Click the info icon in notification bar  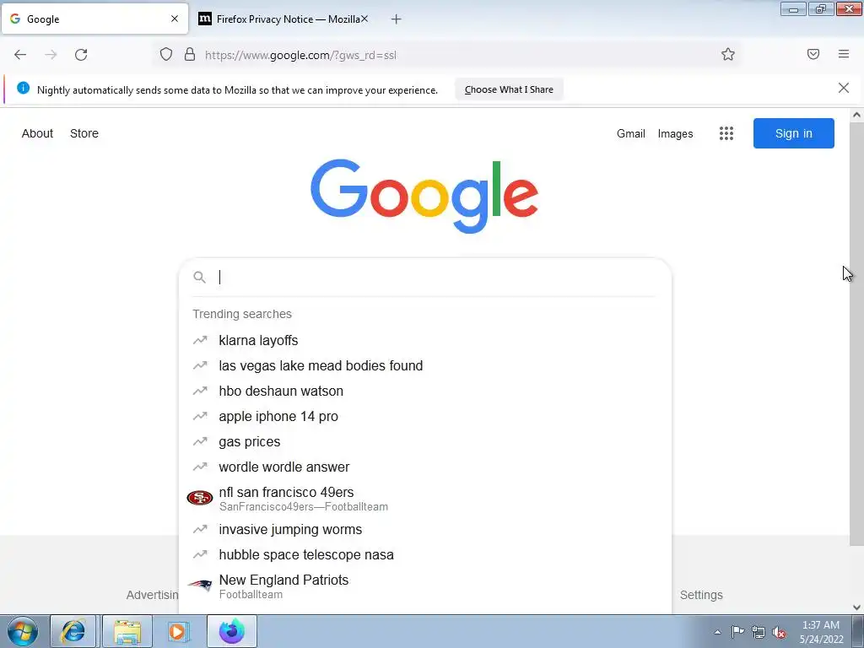[23, 88]
